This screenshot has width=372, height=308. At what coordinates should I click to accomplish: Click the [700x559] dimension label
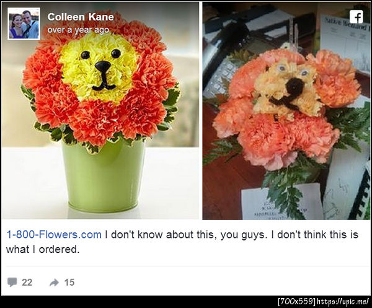click(296, 301)
